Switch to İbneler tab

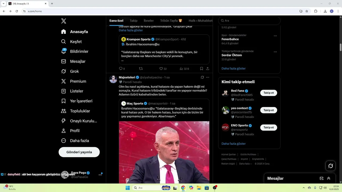coord(149,21)
